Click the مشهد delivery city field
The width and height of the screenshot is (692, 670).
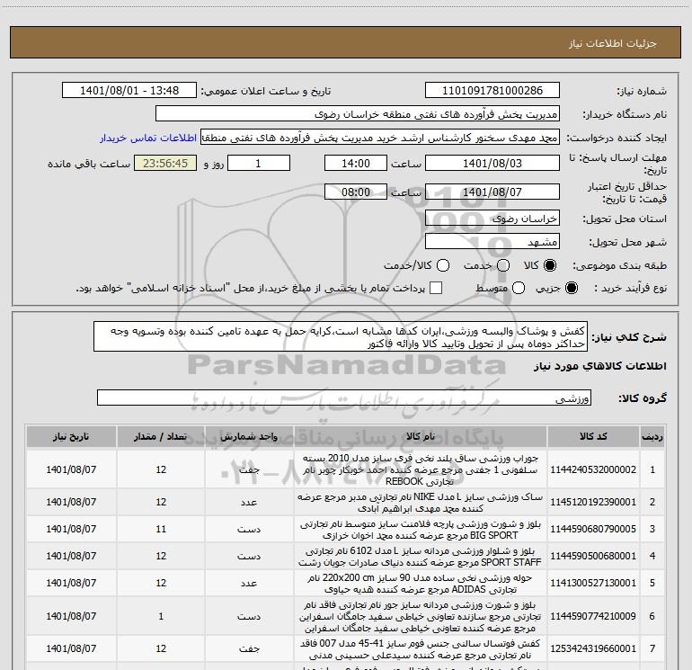pos(492,242)
